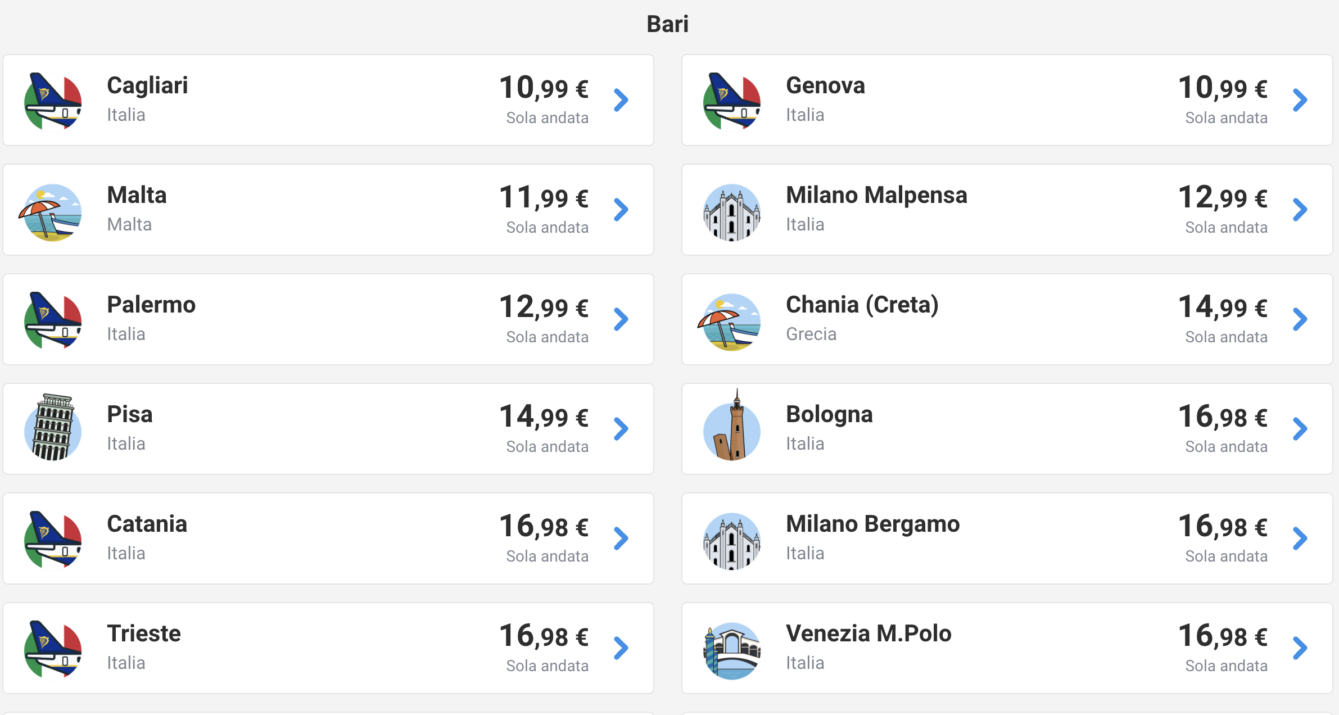Click the Ryanair plane icon beside Cagliari
The height and width of the screenshot is (715, 1339).
(53, 101)
